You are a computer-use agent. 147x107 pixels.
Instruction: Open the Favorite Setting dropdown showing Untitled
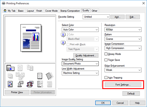click(x=96, y=17)
